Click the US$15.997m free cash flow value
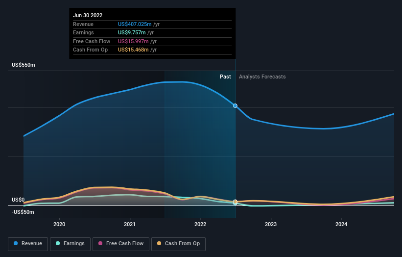Screen dimensions: 402x257 coord(133,41)
